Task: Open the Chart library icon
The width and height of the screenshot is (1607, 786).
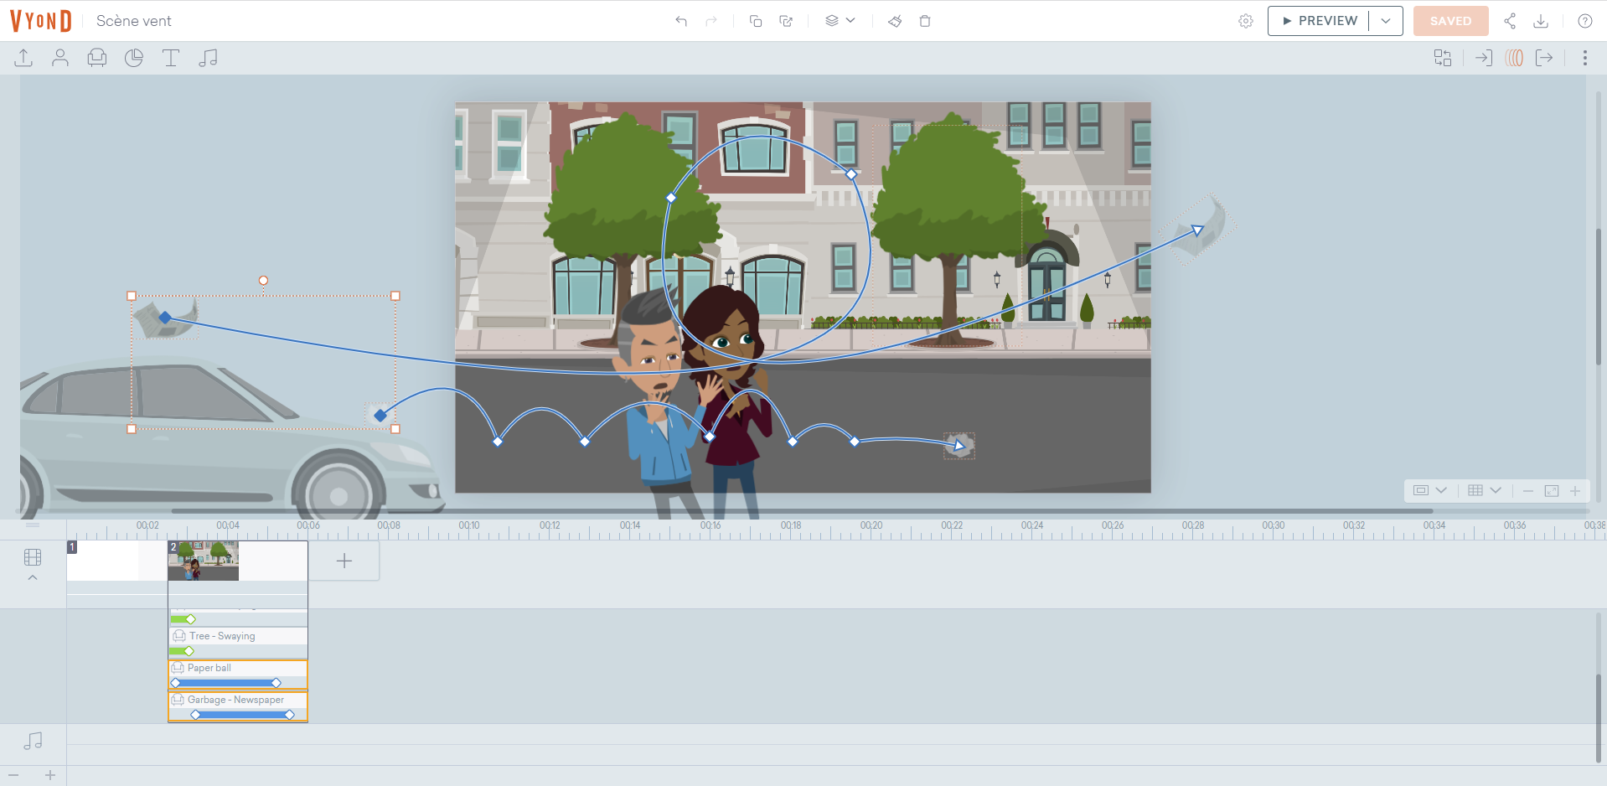Action: 134,58
